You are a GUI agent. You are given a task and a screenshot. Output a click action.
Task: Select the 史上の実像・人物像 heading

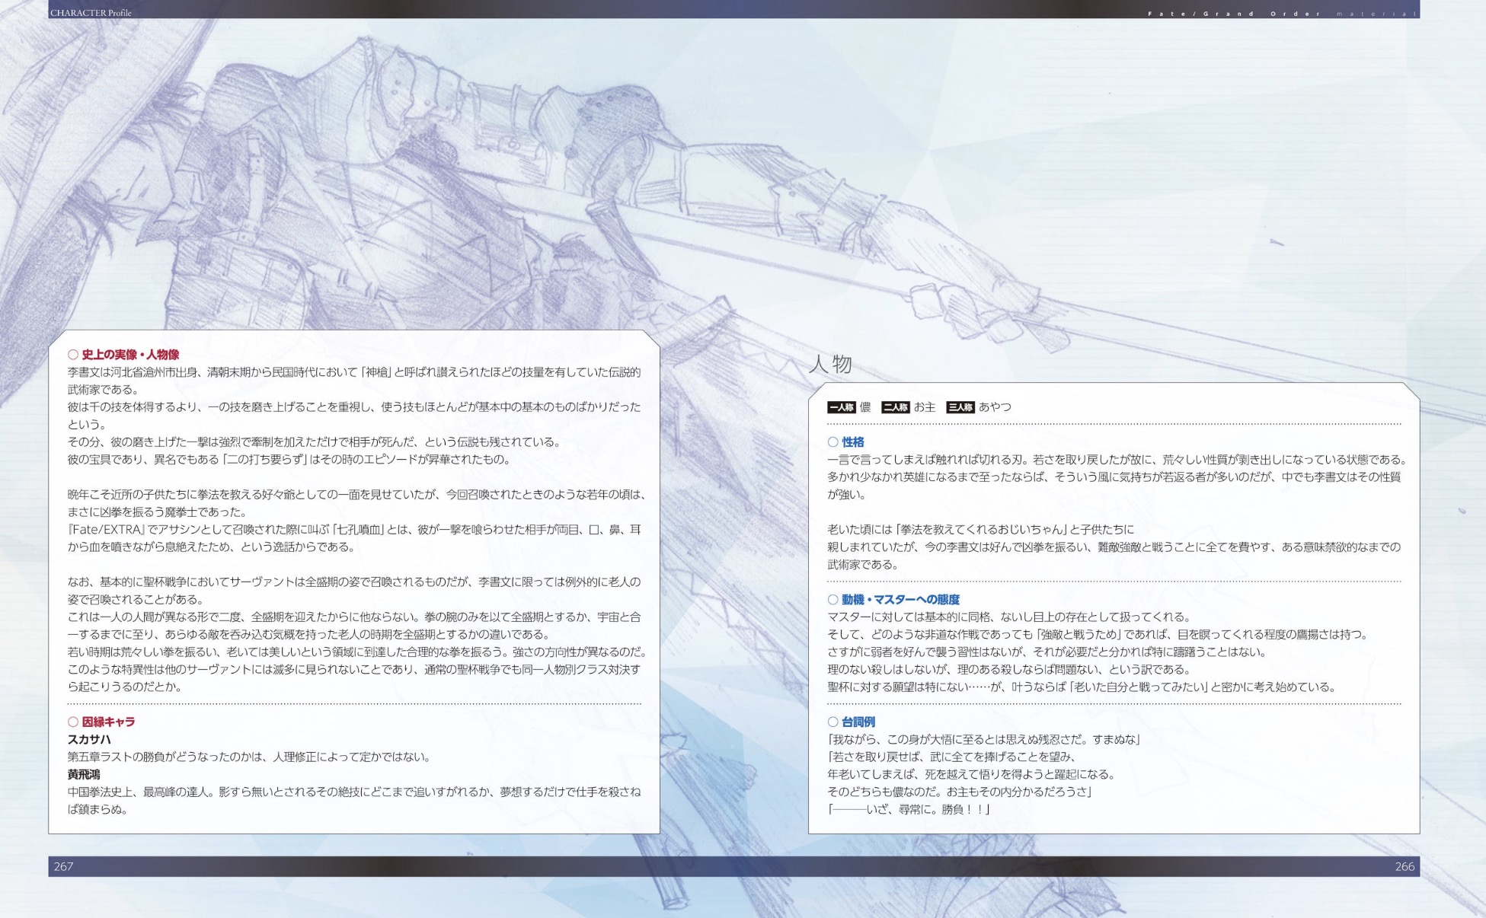(130, 355)
